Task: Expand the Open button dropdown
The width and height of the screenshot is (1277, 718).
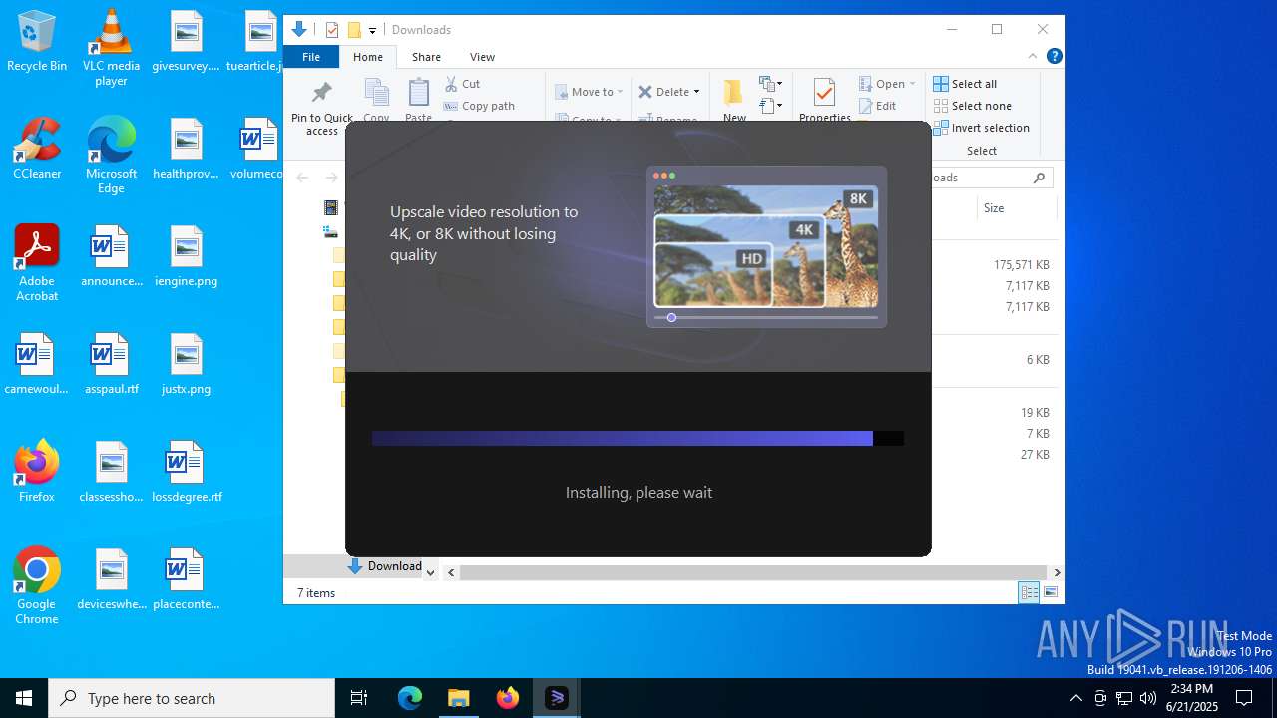Action: (912, 84)
